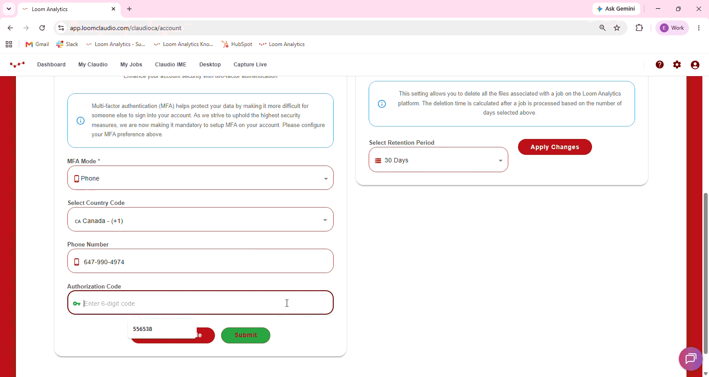Open the browser extensions puzzle icon
709x377 pixels.
point(639,28)
